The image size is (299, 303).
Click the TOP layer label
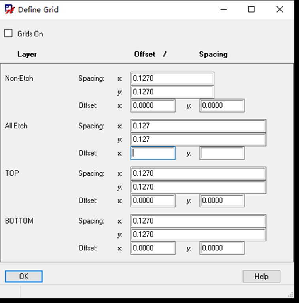pyautogui.click(x=12, y=173)
